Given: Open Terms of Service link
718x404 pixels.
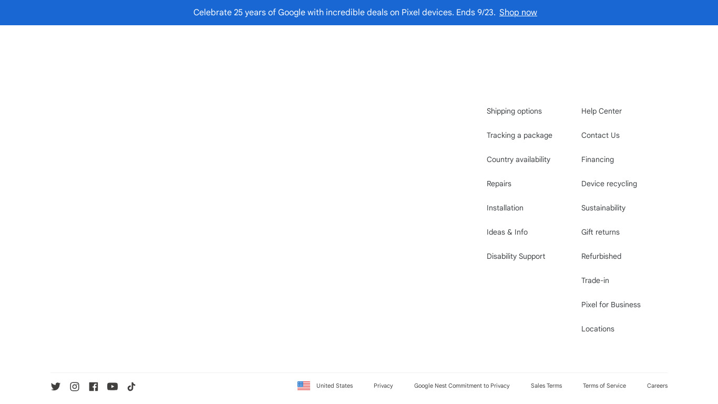Looking at the screenshot, I should 604,386.
